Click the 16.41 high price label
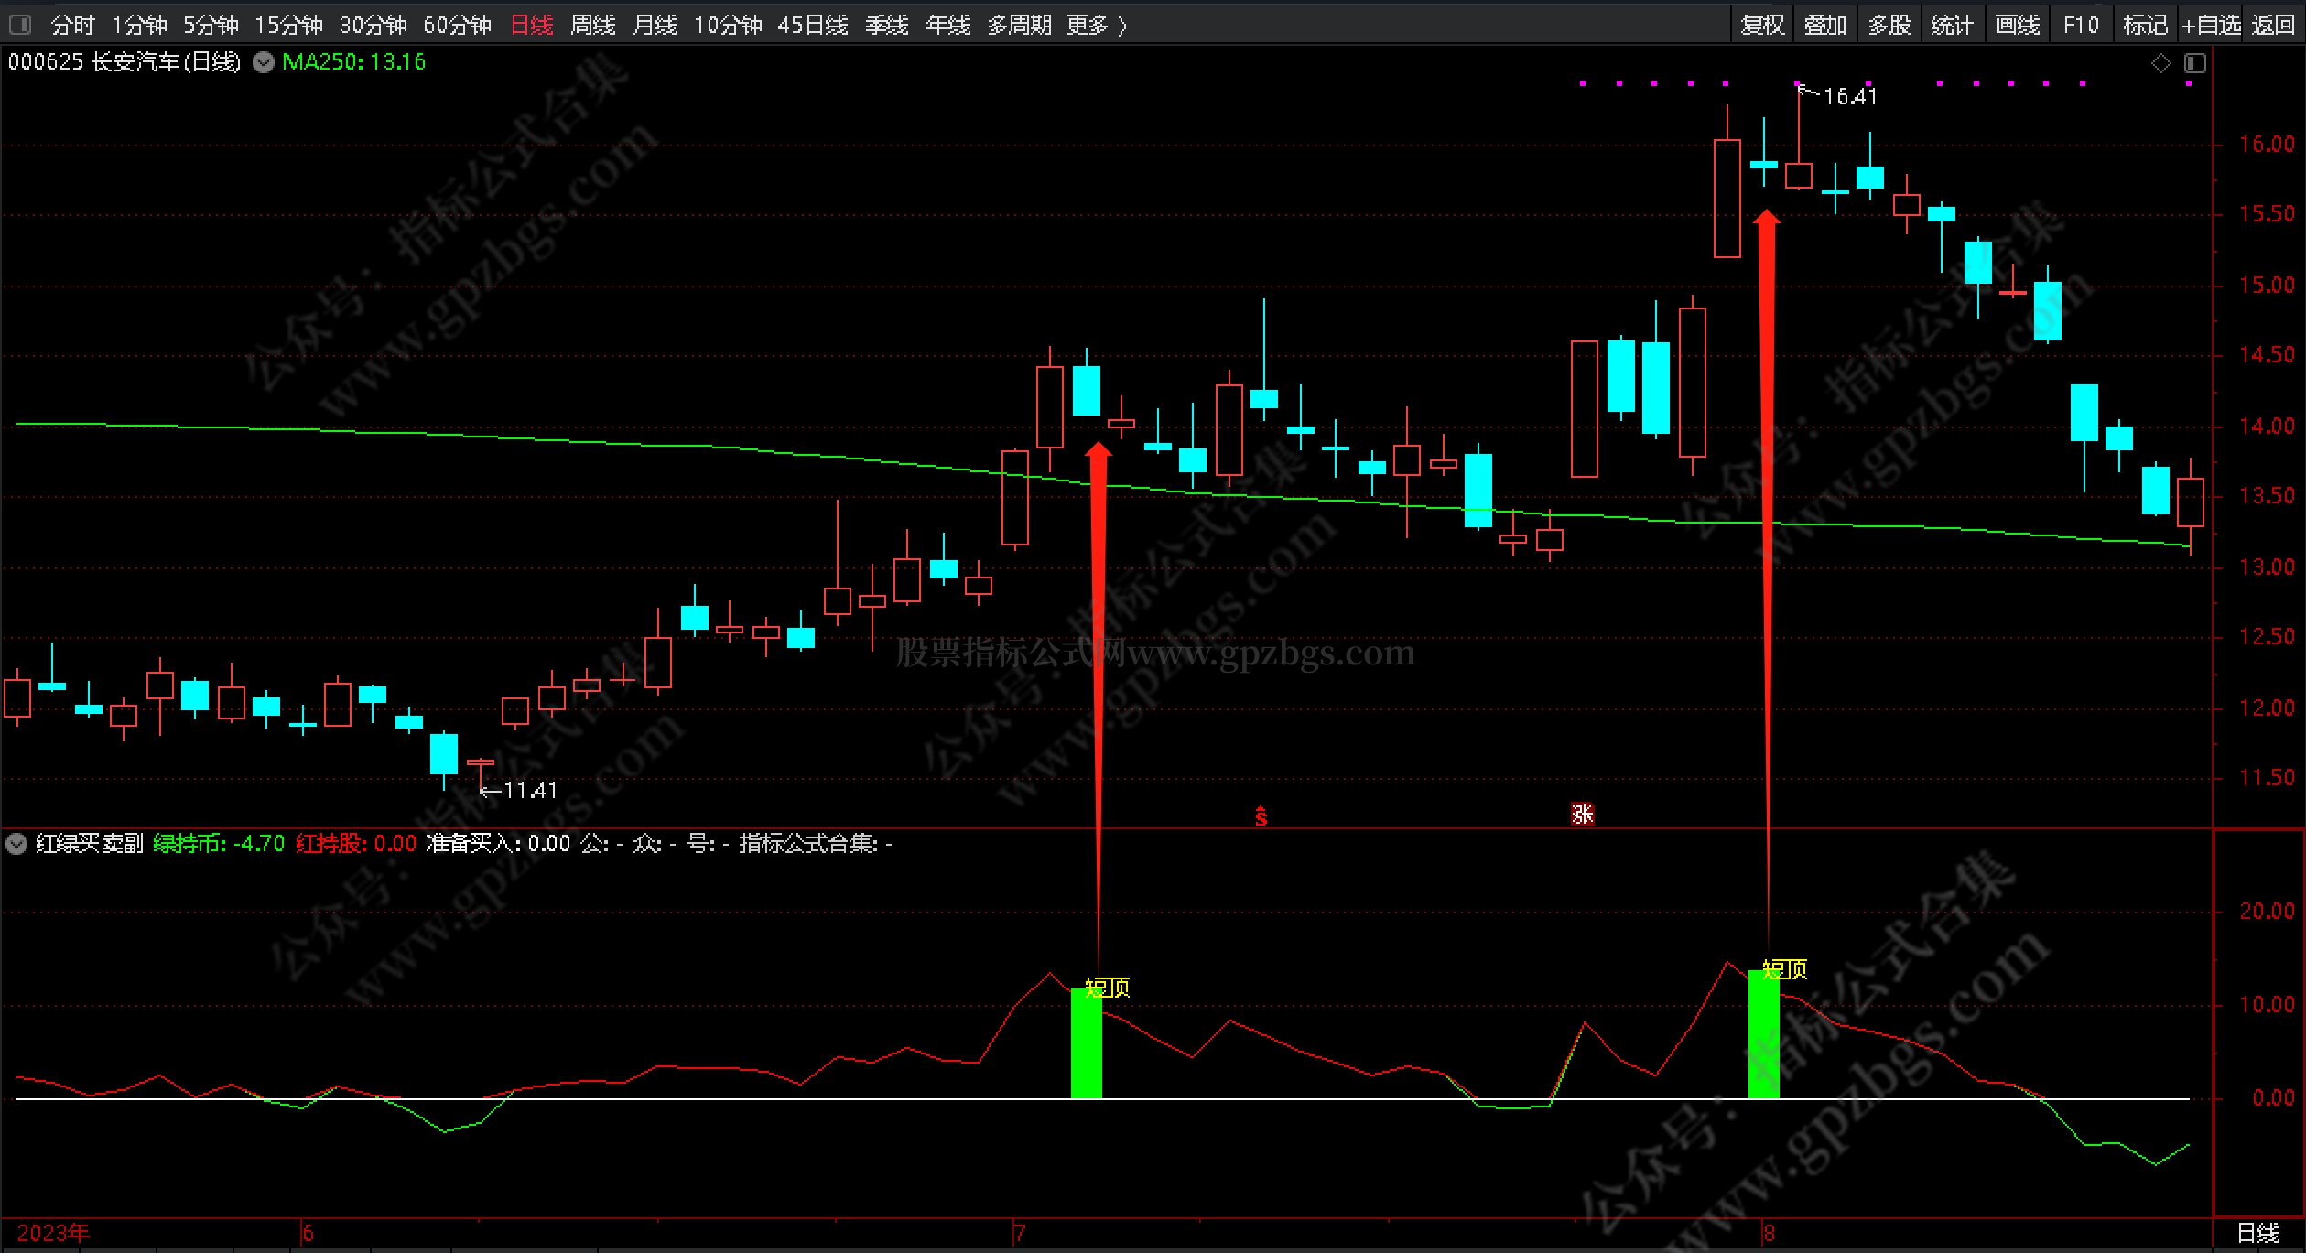This screenshot has width=2306, height=1253. point(1850,96)
